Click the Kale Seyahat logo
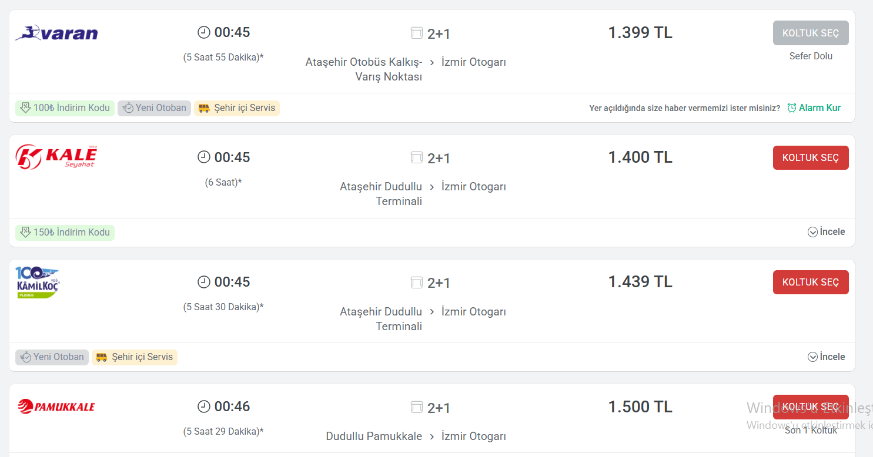873x457 pixels. pyautogui.click(x=56, y=157)
